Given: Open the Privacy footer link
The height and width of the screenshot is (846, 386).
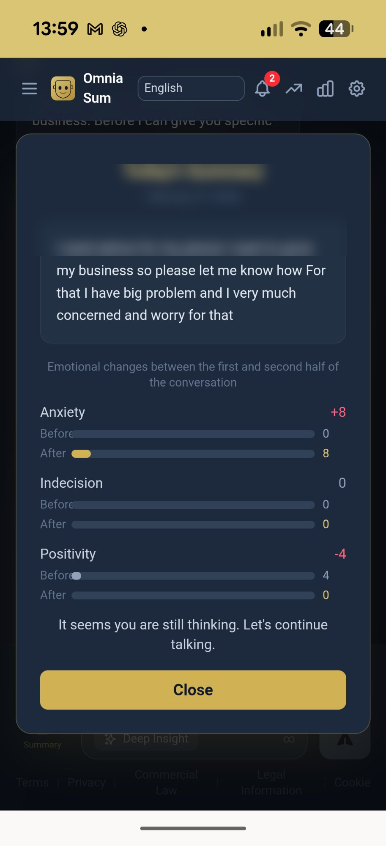Looking at the screenshot, I should (x=87, y=783).
